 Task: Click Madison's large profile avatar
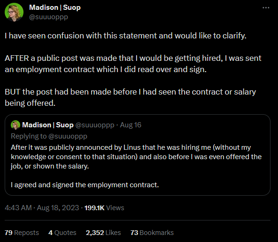click(x=14, y=12)
